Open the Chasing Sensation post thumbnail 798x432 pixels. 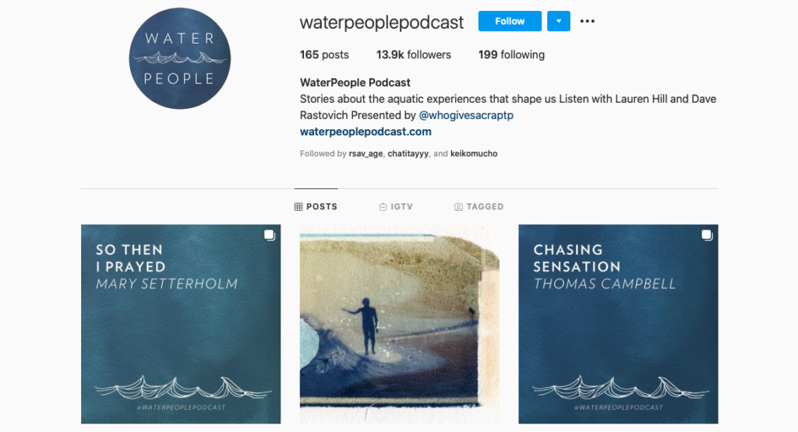[618, 325]
